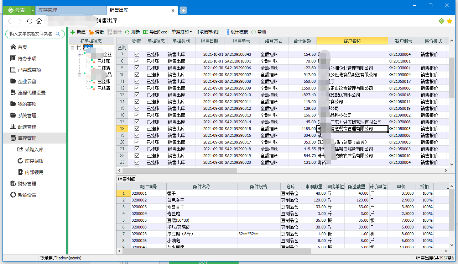This screenshot has height=264, width=458.
Task: Toggle the 锁定 checkbox in row 23
Action: click(x=137, y=162)
